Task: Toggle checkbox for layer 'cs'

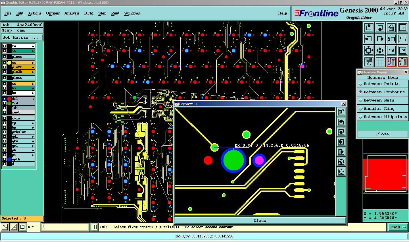Action: coord(5,63)
